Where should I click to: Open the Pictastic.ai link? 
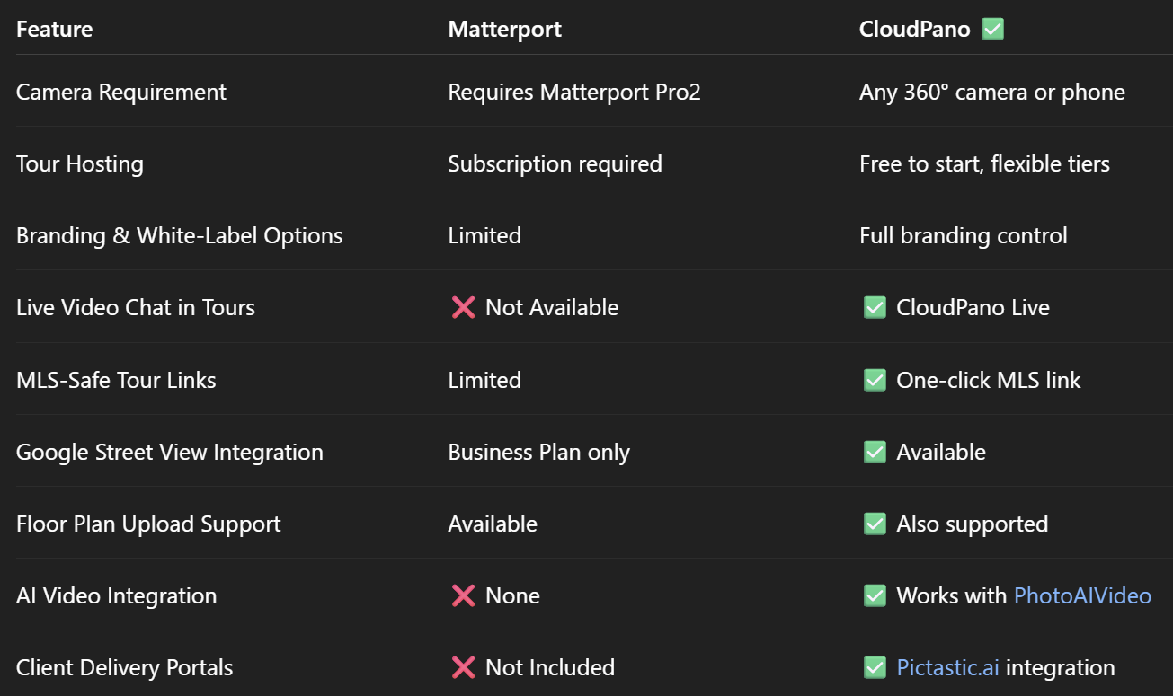coord(948,667)
